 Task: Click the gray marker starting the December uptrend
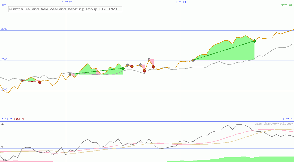pyautogui.click(x=193, y=60)
